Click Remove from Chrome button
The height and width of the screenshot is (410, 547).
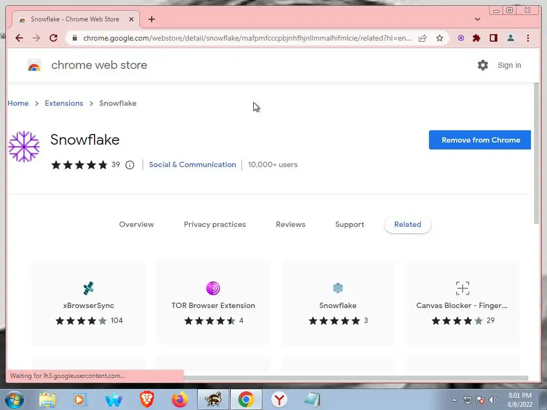point(480,140)
